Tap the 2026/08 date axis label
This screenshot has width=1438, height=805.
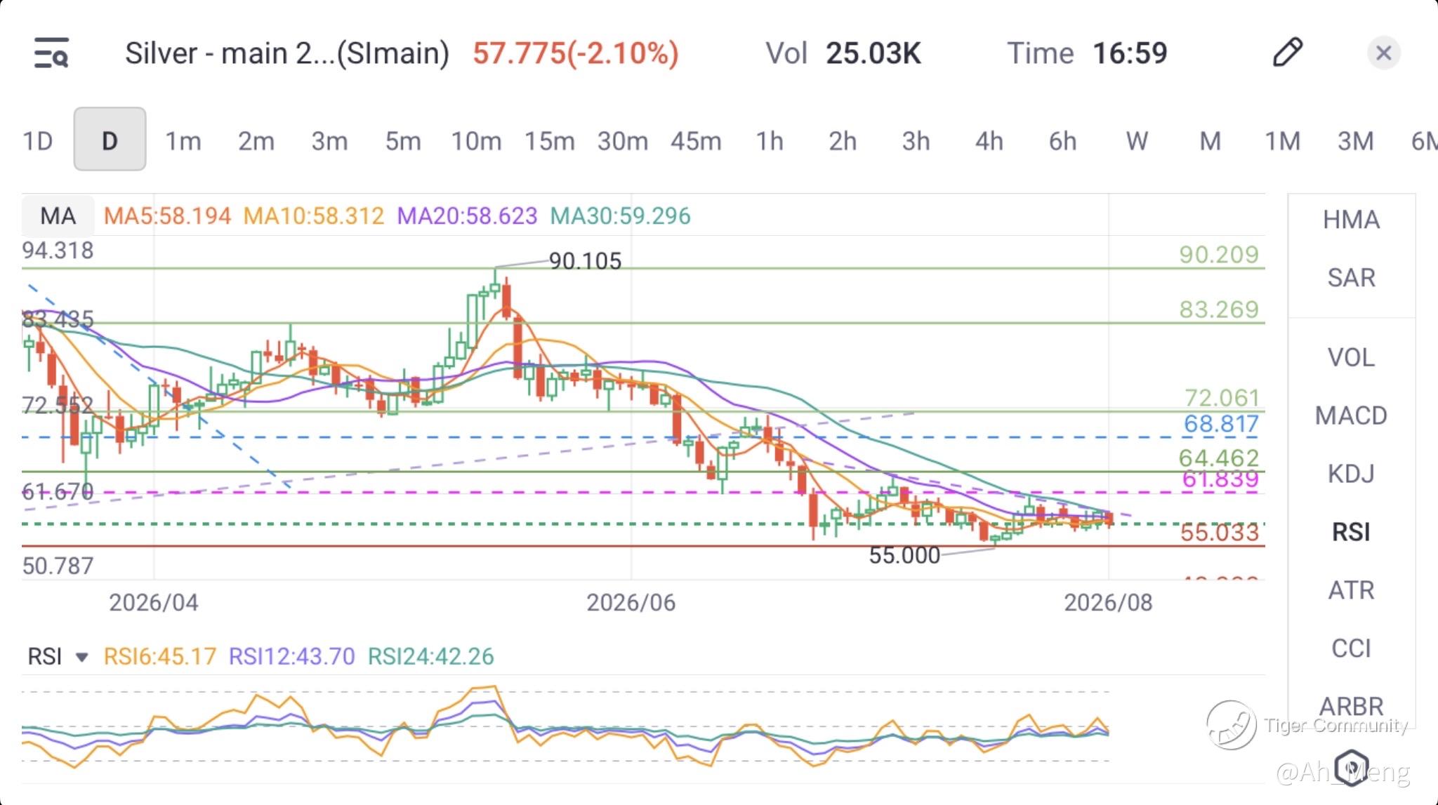tap(1108, 603)
